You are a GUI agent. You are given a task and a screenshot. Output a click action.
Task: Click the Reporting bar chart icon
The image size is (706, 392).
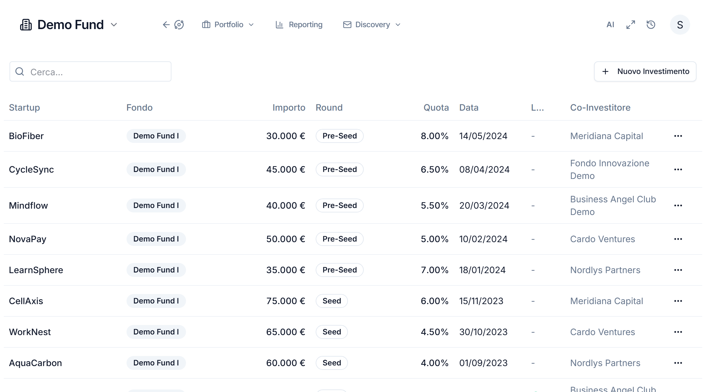tap(279, 25)
